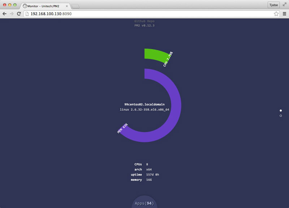
Task: Bookmark this page with the star icon
Action: pos(276,14)
